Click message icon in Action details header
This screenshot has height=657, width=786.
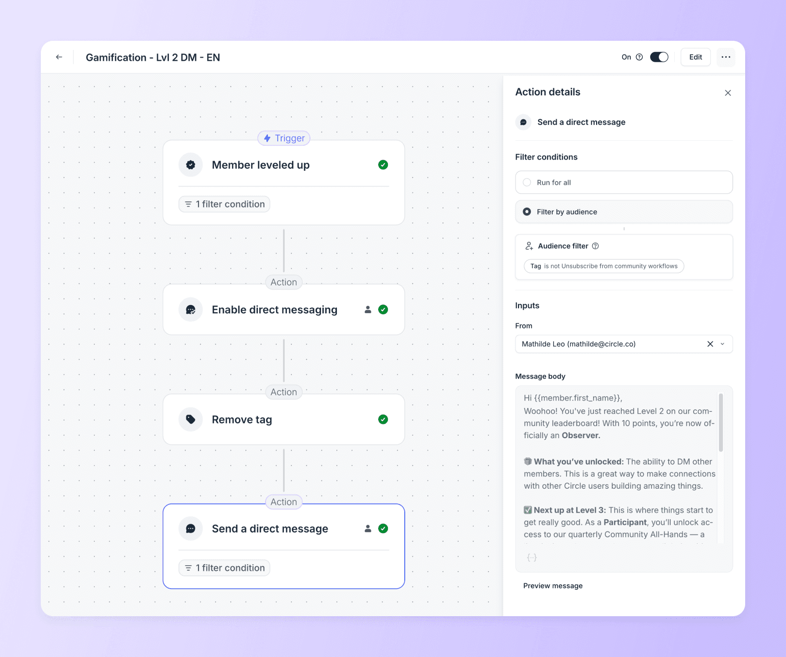(523, 122)
